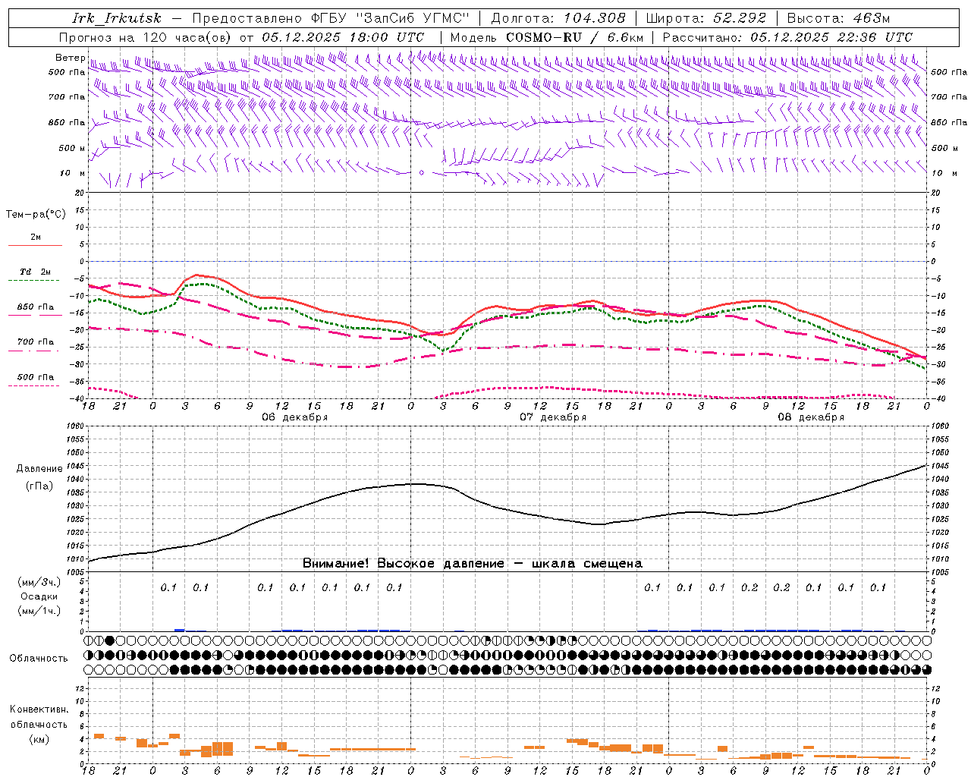Click the "Прогноз на 120 часа(ов)" forecast text
Viewport: 971px width, 777px height.
pyautogui.click(x=146, y=37)
